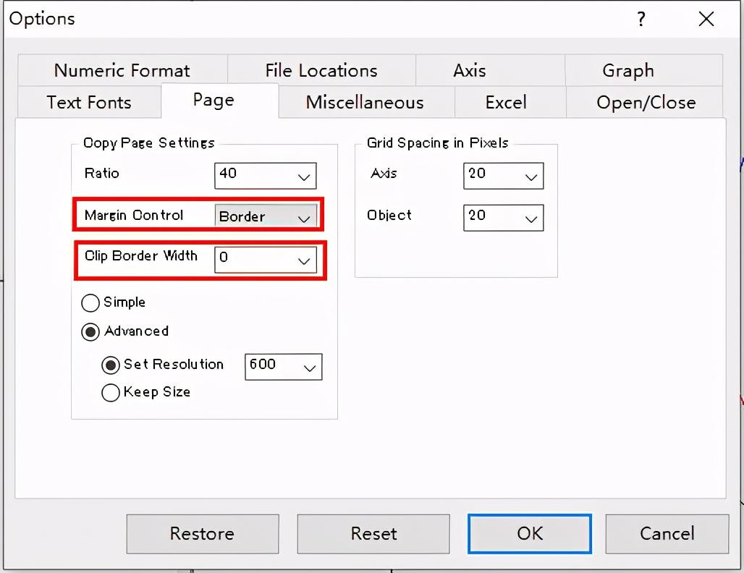Click the Restore button

[x=203, y=534]
